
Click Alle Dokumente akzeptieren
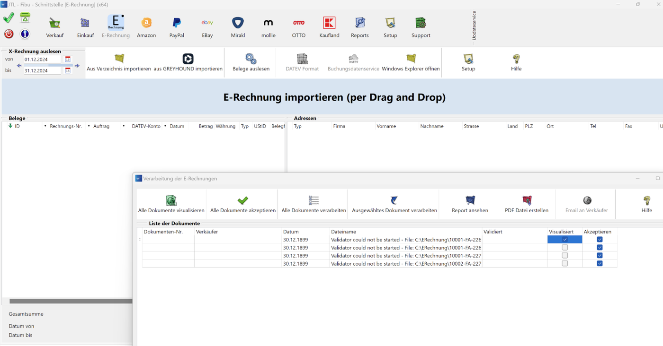(x=243, y=204)
